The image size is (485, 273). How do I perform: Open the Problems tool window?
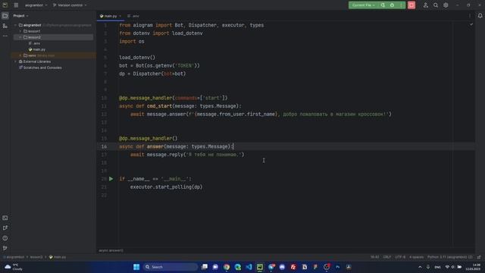pyautogui.click(x=5, y=238)
